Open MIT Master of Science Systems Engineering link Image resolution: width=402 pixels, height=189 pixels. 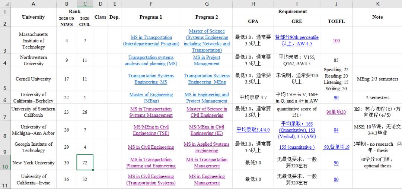click(207, 41)
